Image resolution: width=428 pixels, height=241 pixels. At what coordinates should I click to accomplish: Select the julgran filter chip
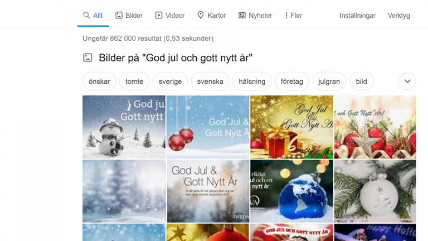coord(329,81)
